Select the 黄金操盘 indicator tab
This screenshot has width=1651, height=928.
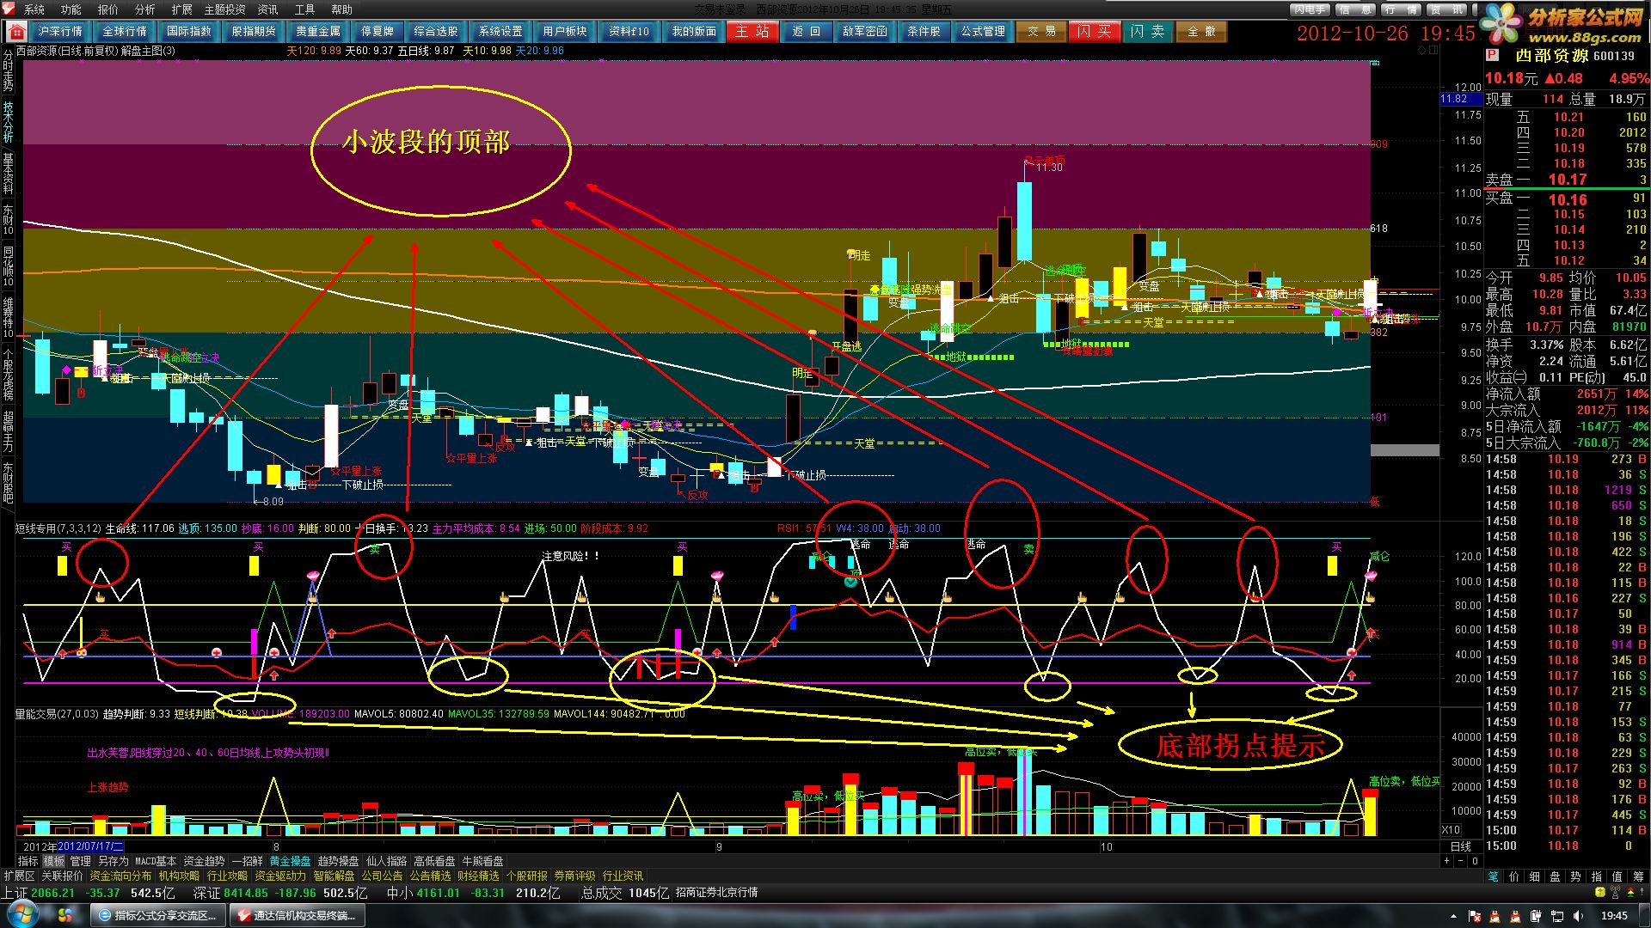(290, 861)
